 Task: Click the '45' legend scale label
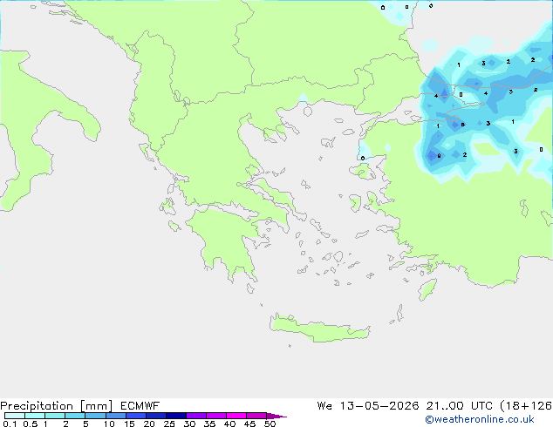249,424
